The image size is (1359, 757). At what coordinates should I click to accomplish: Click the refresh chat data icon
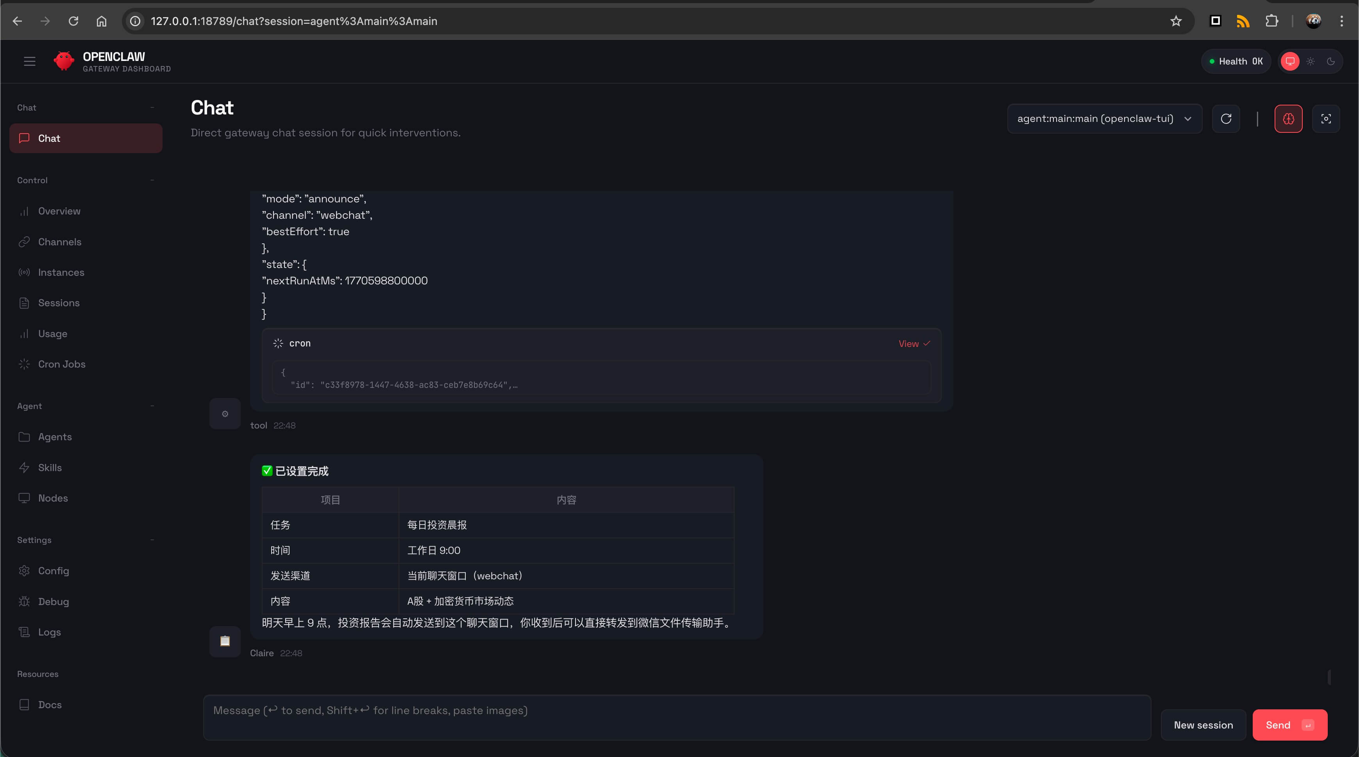coord(1226,119)
